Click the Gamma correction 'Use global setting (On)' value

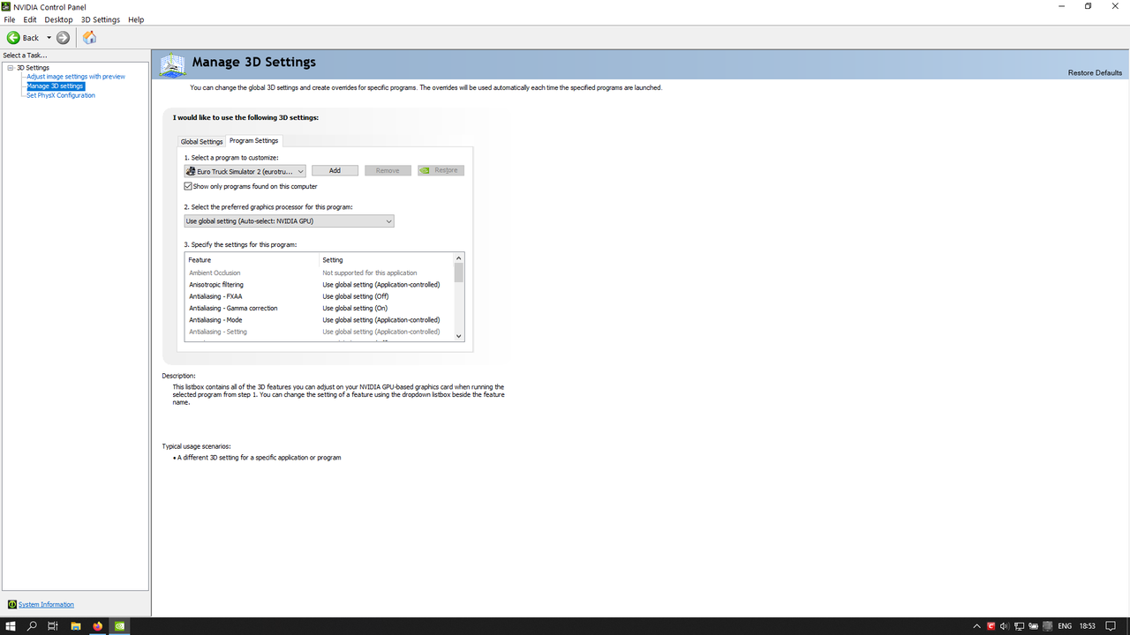click(355, 308)
